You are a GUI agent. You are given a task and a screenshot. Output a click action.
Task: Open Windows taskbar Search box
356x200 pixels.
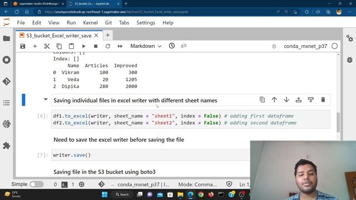click(x=122, y=194)
